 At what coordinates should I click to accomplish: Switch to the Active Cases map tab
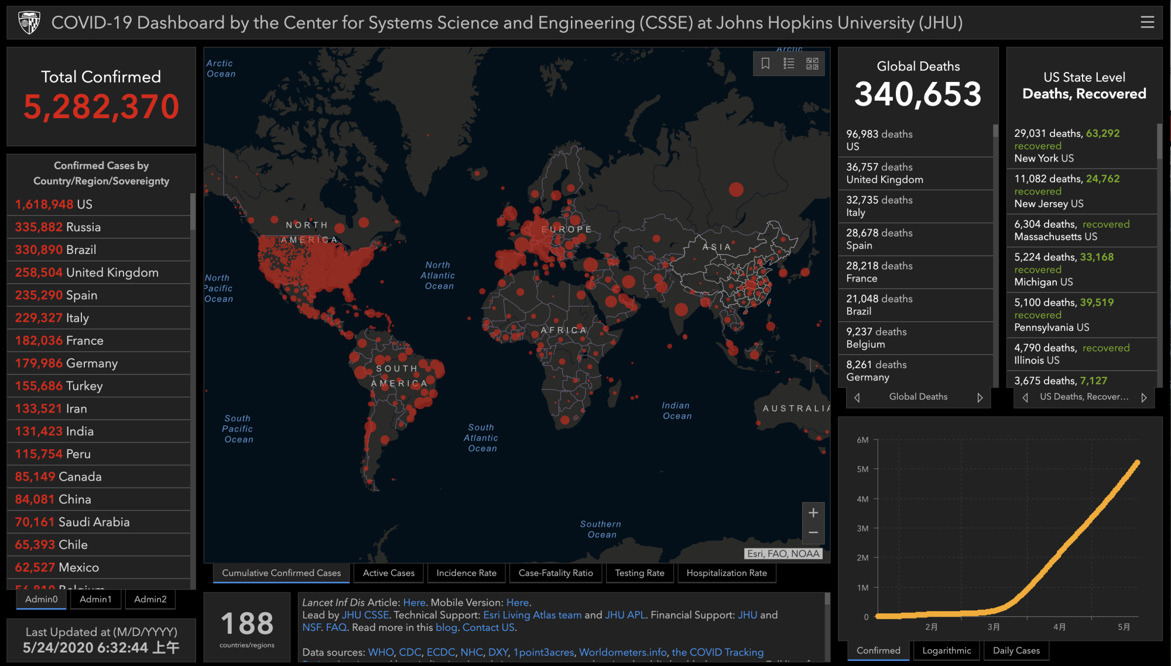point(388,573)
